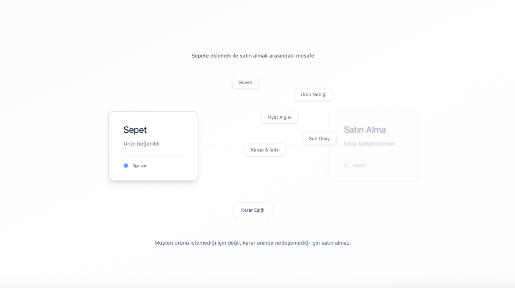Select the Güven chip
The width and height of the screenshot is (515, 288).
245,82
